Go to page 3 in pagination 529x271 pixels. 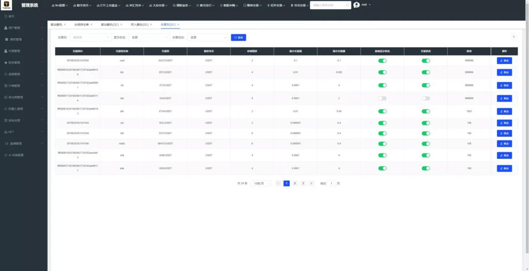coord(303,183)
